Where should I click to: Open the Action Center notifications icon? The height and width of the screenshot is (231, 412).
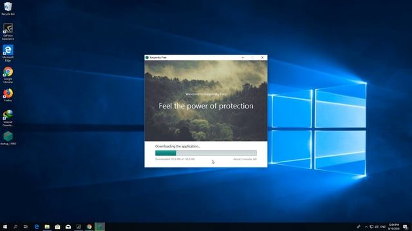coord(406,227)
